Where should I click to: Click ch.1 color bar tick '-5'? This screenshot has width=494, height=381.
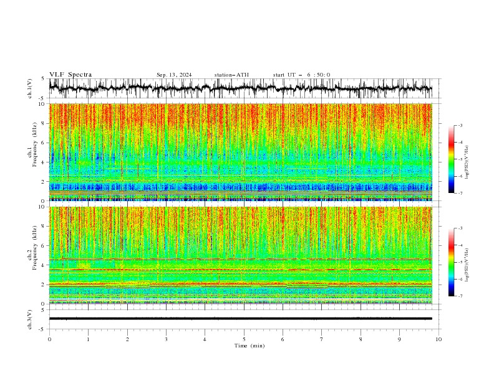[460, 159]
